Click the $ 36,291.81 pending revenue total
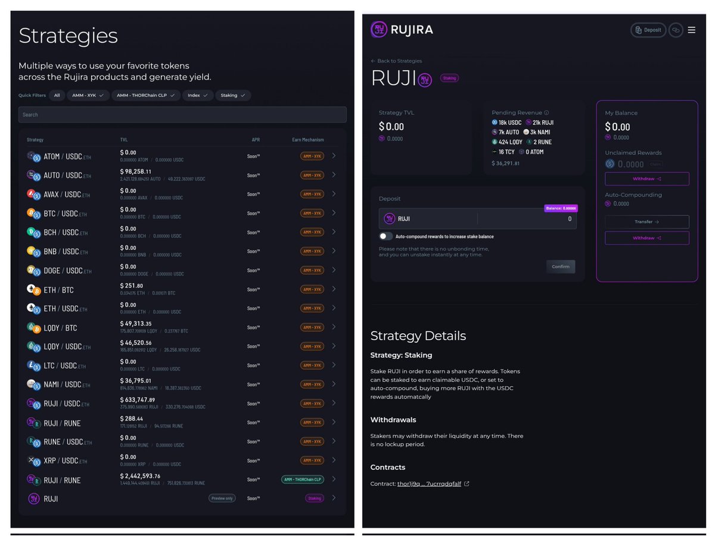The image size is (715, 536). click(505, 163)
